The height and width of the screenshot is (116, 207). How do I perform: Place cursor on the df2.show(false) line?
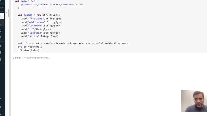point(28,50)
